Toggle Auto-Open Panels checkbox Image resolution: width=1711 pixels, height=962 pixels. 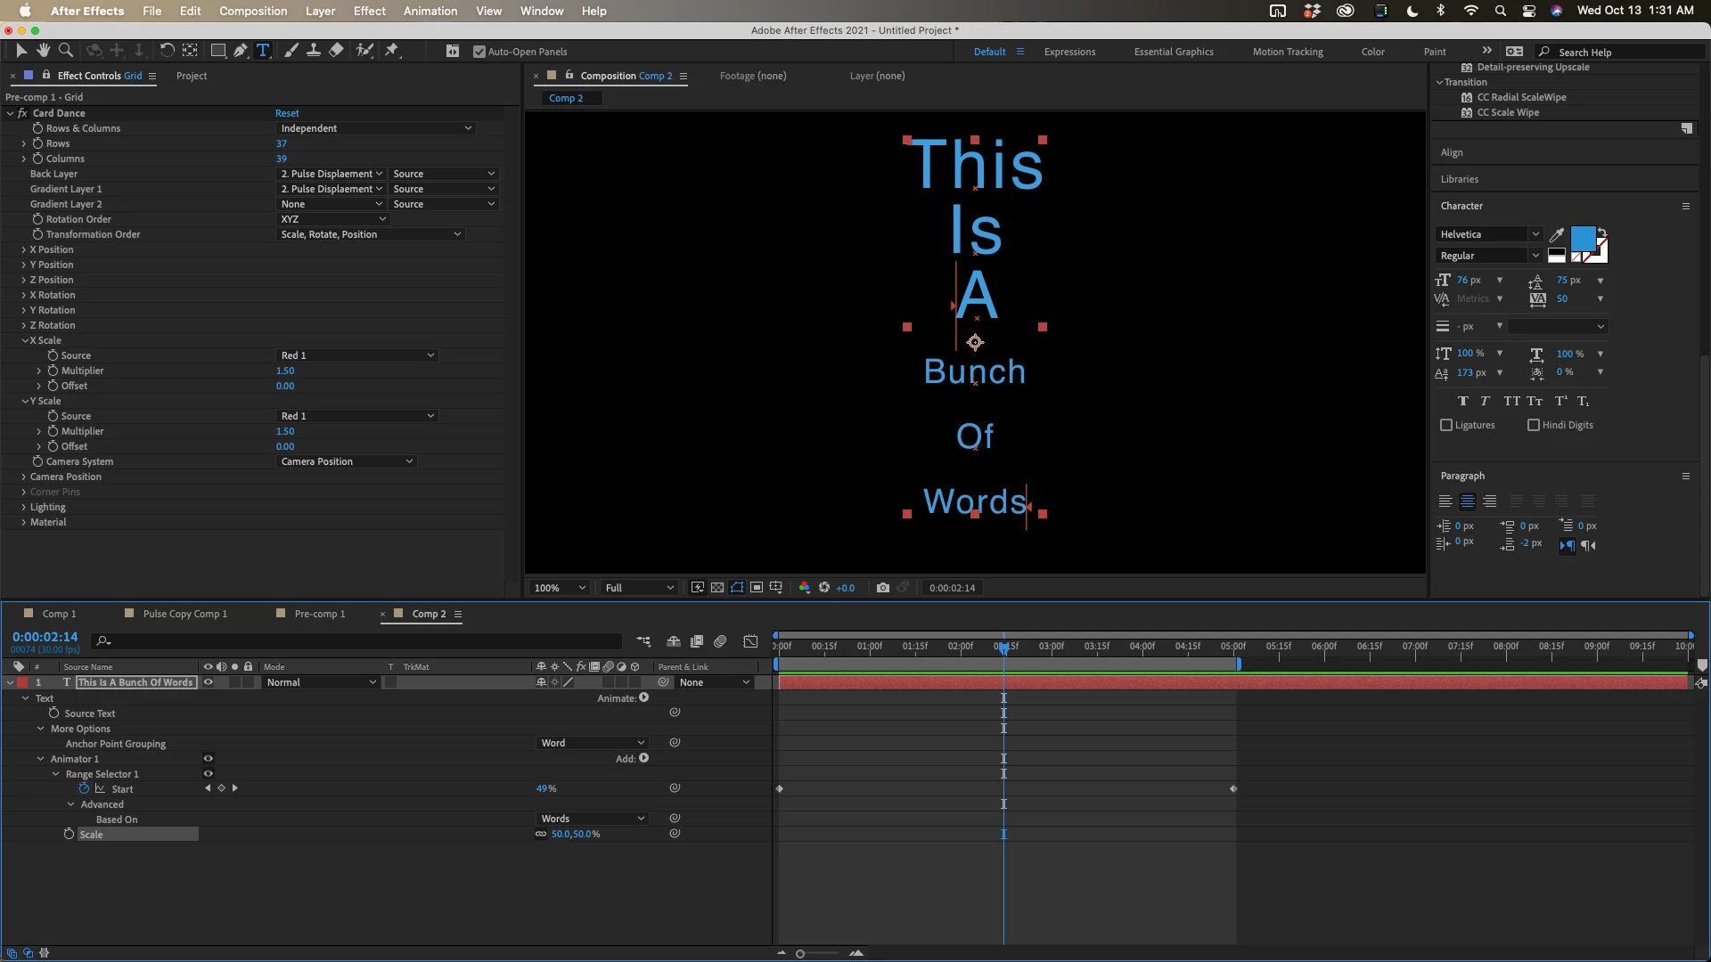coord(479,52)
